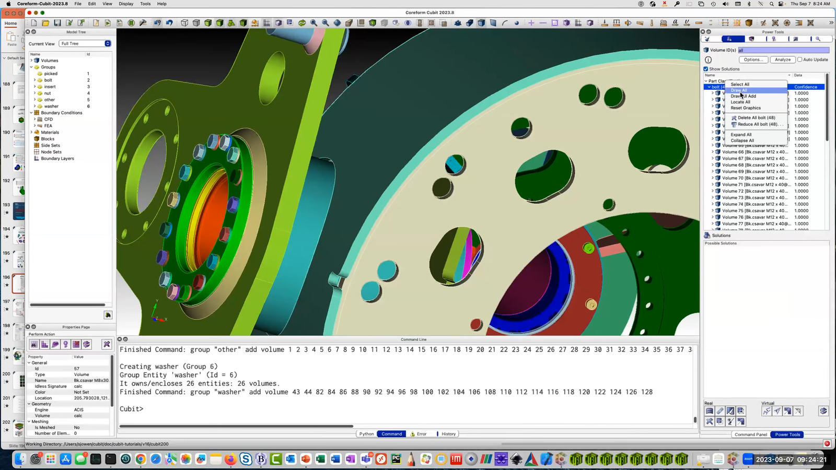Choose Locate All from the context menu
This screenshot has width=836, height=470.
(740, 102)
